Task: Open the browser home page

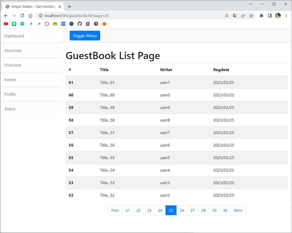Action: coord(30,16)
